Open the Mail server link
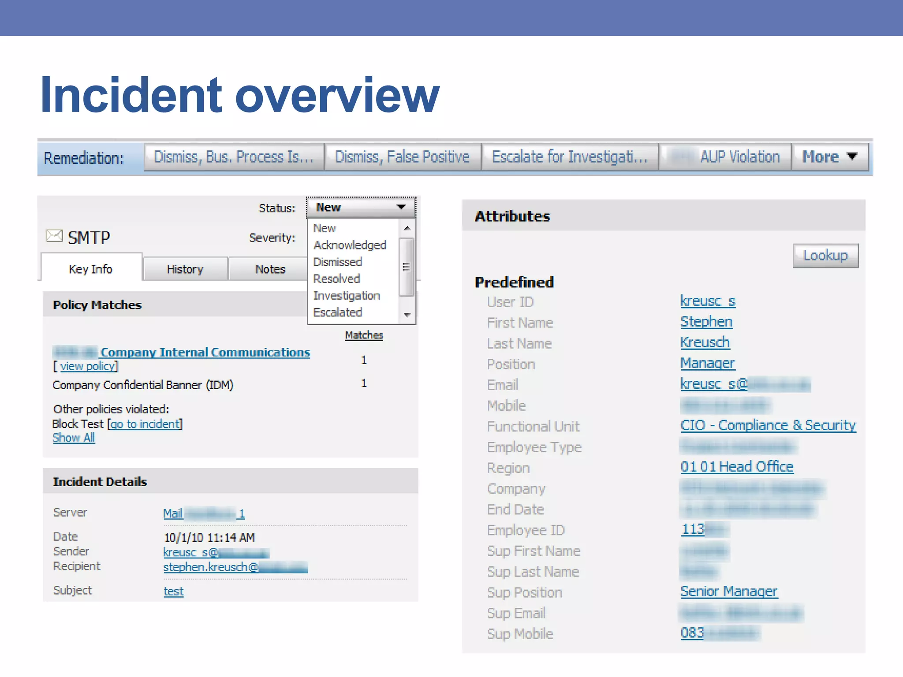 click(204, 513)
